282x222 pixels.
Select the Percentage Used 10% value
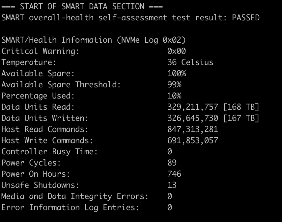174,96
